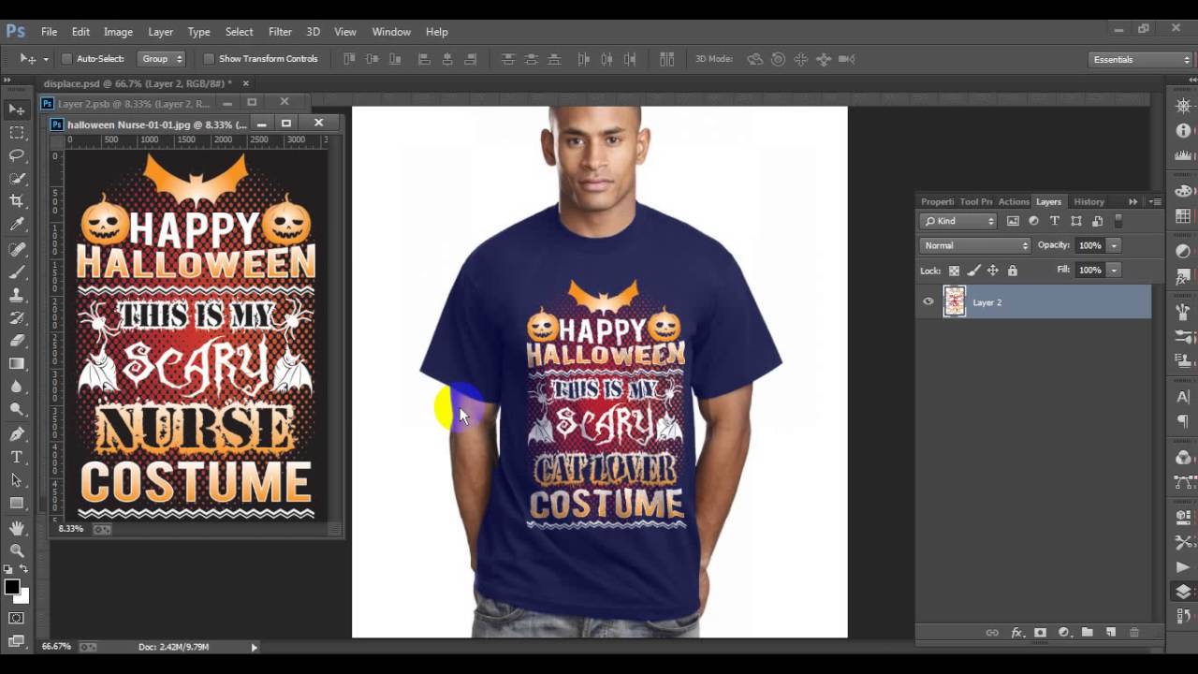This screenshot has height=674, width=1198.
Task: Select the Crop tool
Action: point(17,201)
